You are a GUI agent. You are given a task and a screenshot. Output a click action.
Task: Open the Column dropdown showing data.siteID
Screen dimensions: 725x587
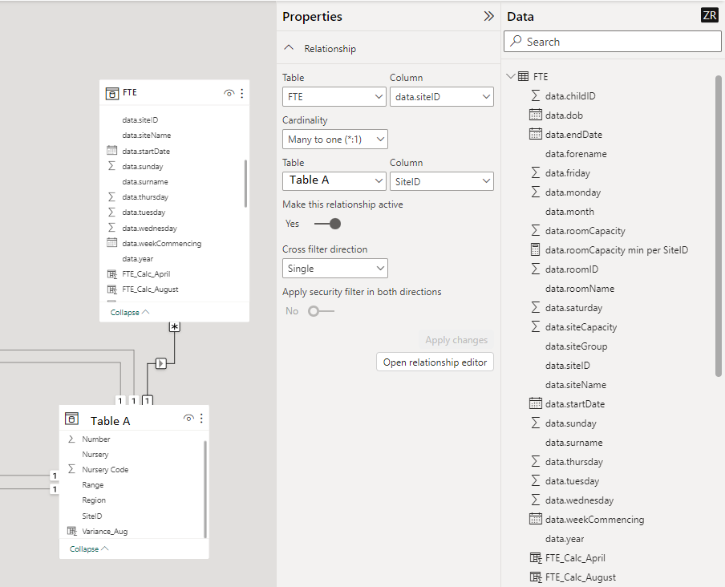(x=442, y=96)
